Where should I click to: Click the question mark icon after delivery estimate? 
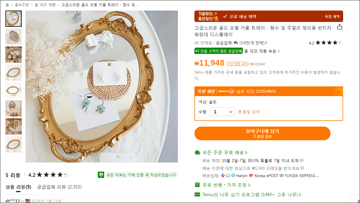click(x=302, y=160)
